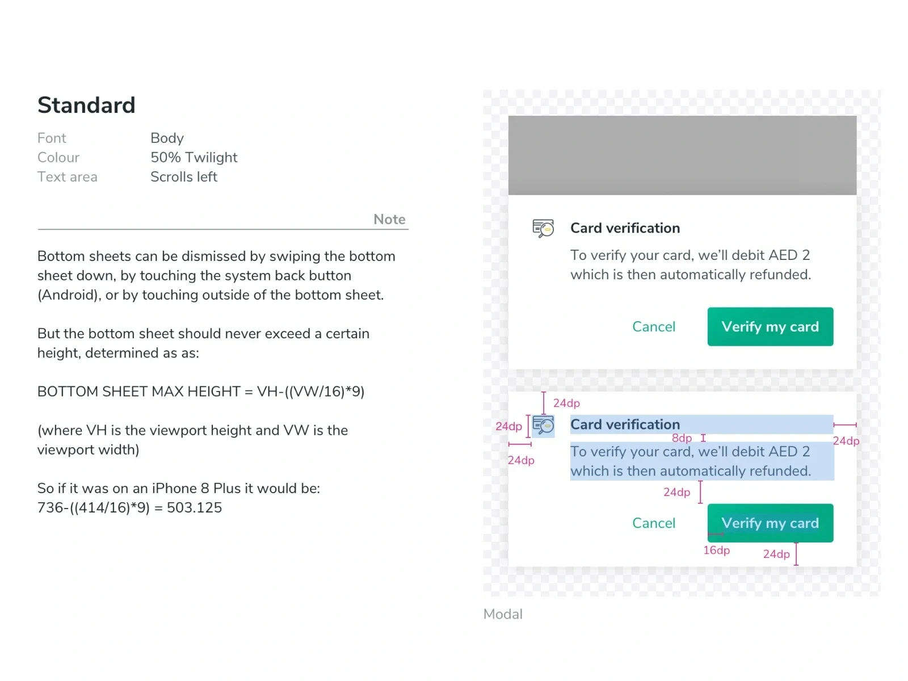Image resolution: width=908 pixels, height=681 pixels.
Task: Click the grey placeholder image area
Action: click(682, 155)
